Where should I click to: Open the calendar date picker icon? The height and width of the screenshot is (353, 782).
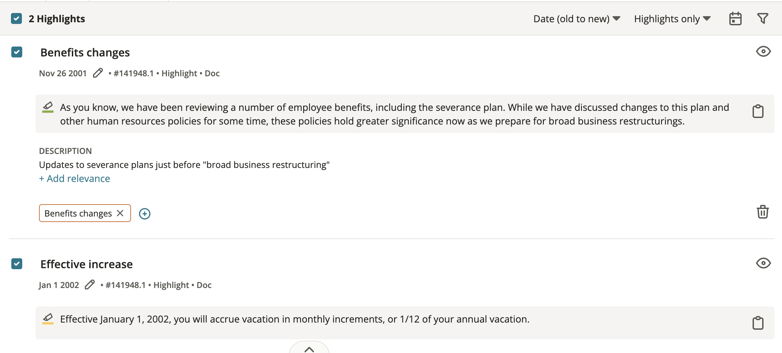point(735,18)
